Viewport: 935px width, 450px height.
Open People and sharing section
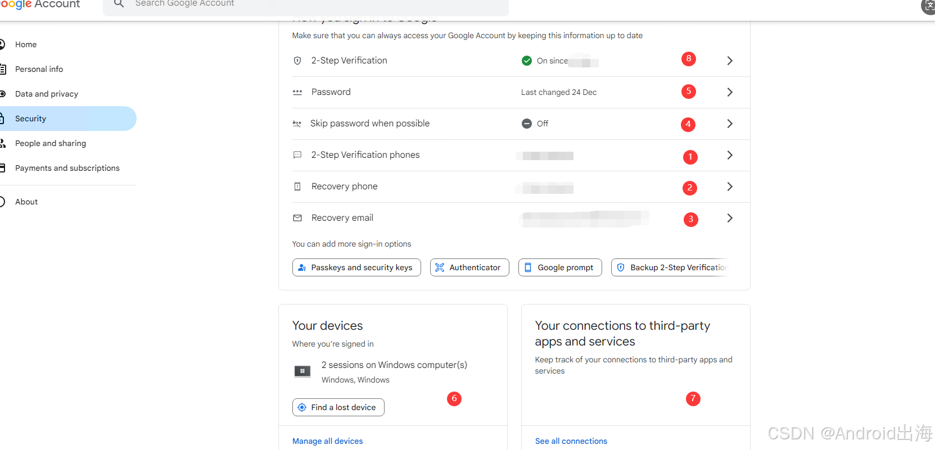[x=51, y=143]
